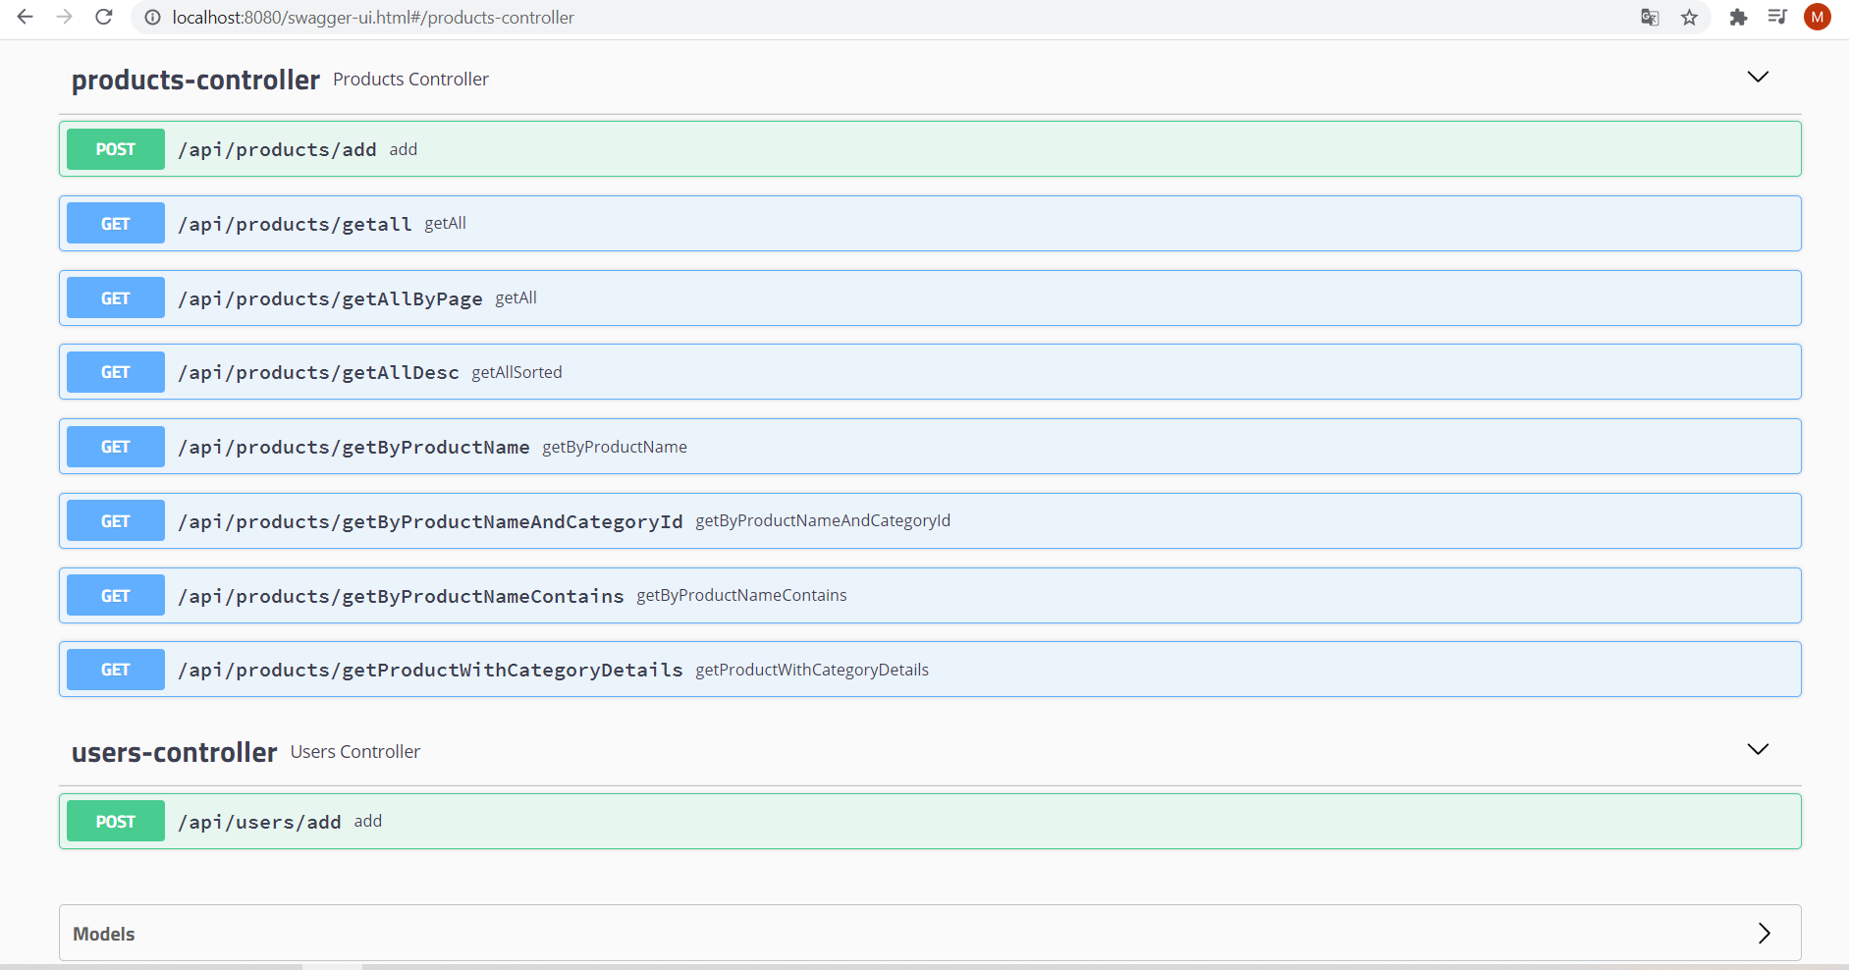
Task: View site information icon in address bar
Action: tap(152, 18)
